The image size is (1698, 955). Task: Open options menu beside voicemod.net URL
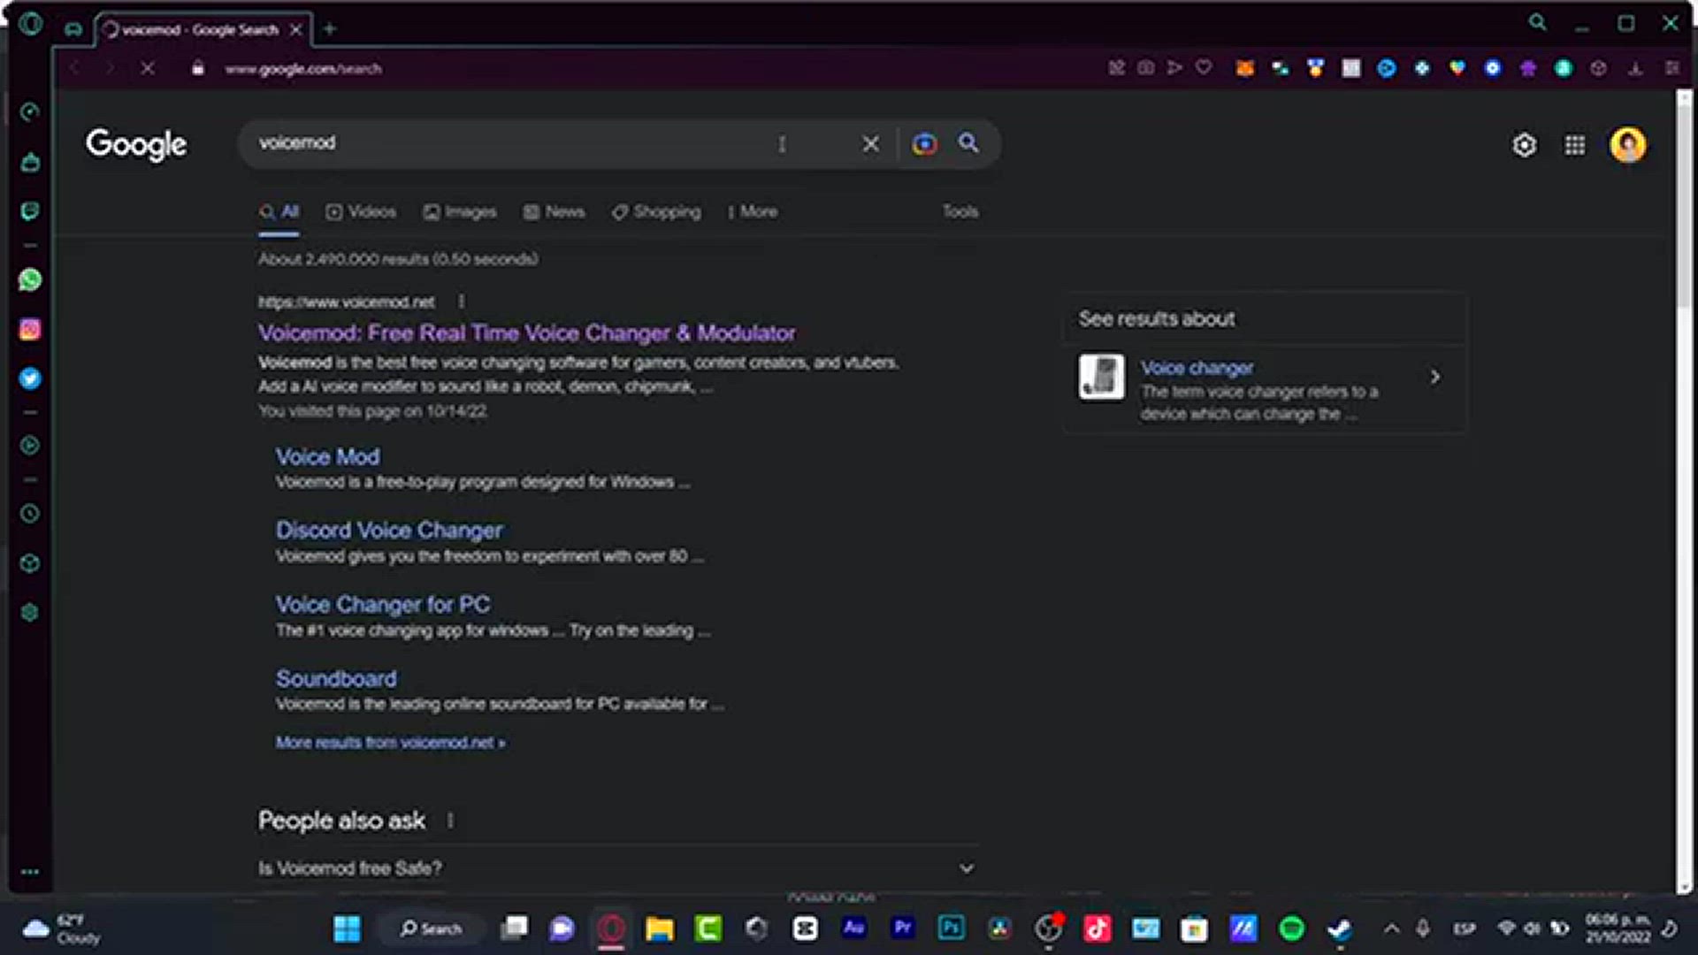461,302
